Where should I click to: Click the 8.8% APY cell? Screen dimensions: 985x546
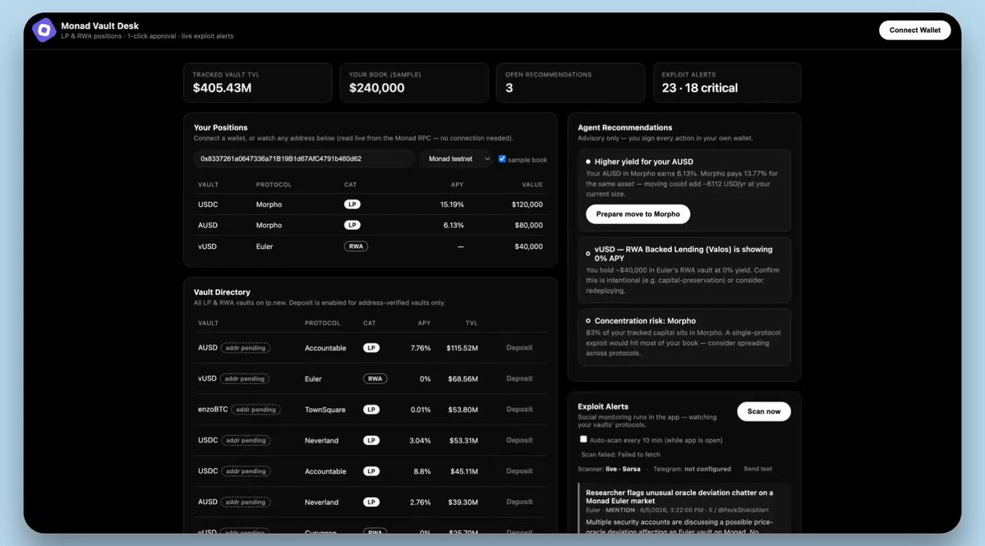(422, 471)
